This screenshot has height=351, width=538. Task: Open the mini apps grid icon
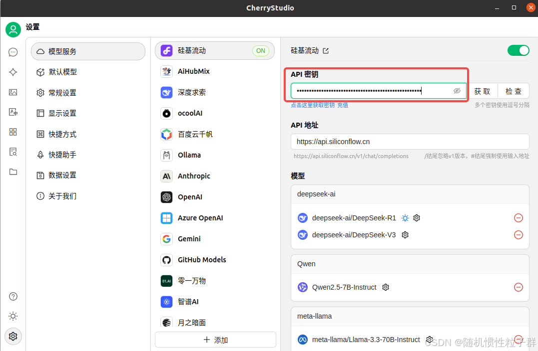[13, 132]
